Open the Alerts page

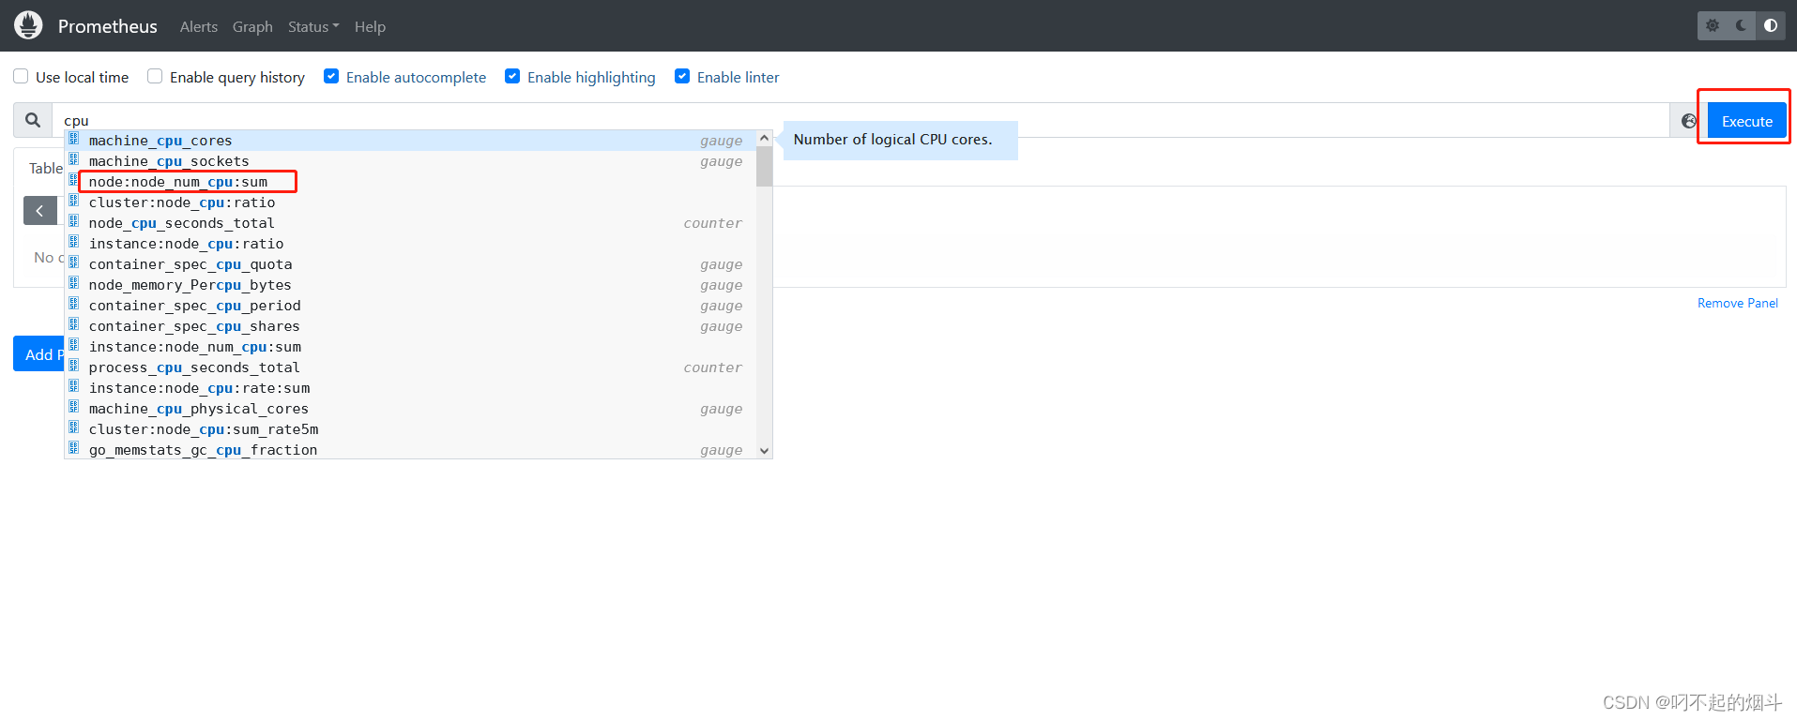(199, 26)
